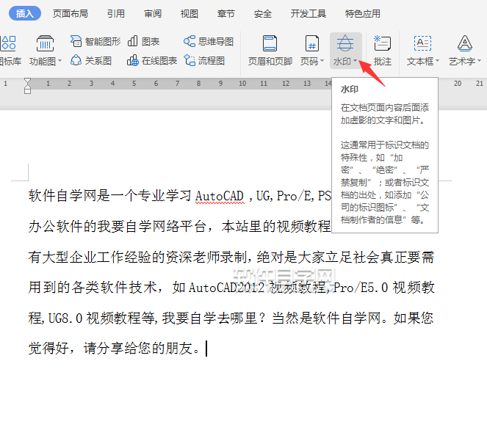Click text '用到的各类软件技术'

[x=93, y=288]
